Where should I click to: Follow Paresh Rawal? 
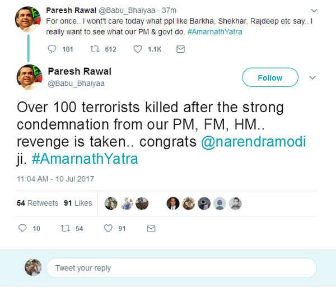pos(270,77)
